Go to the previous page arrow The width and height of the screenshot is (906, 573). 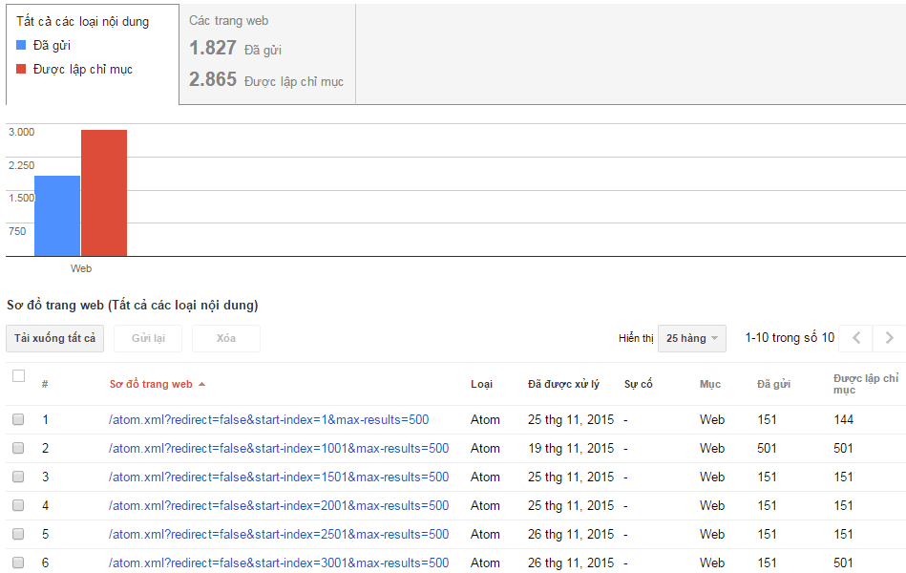[856, 338]
